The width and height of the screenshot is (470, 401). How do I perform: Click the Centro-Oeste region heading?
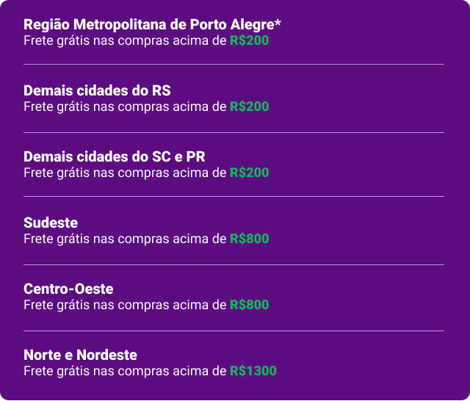click(x=68, y=289)
